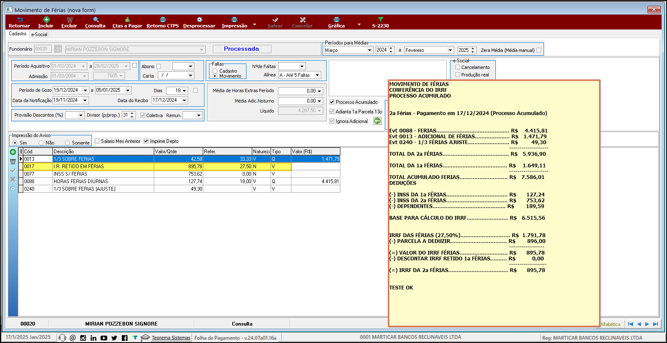Click the employee search icon beside Funcionário
The height and width of the screenshot is (343, 667).
58,49
